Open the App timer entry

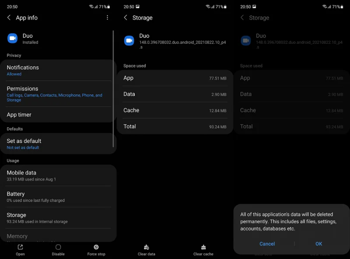pos(58,115)
